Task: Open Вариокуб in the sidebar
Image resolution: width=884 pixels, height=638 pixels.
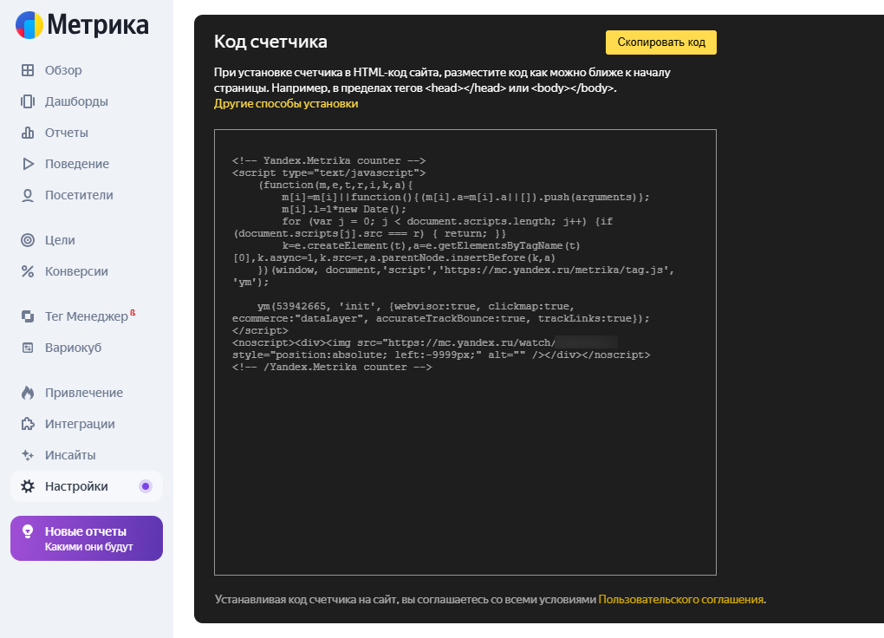Action: (73, 348)
